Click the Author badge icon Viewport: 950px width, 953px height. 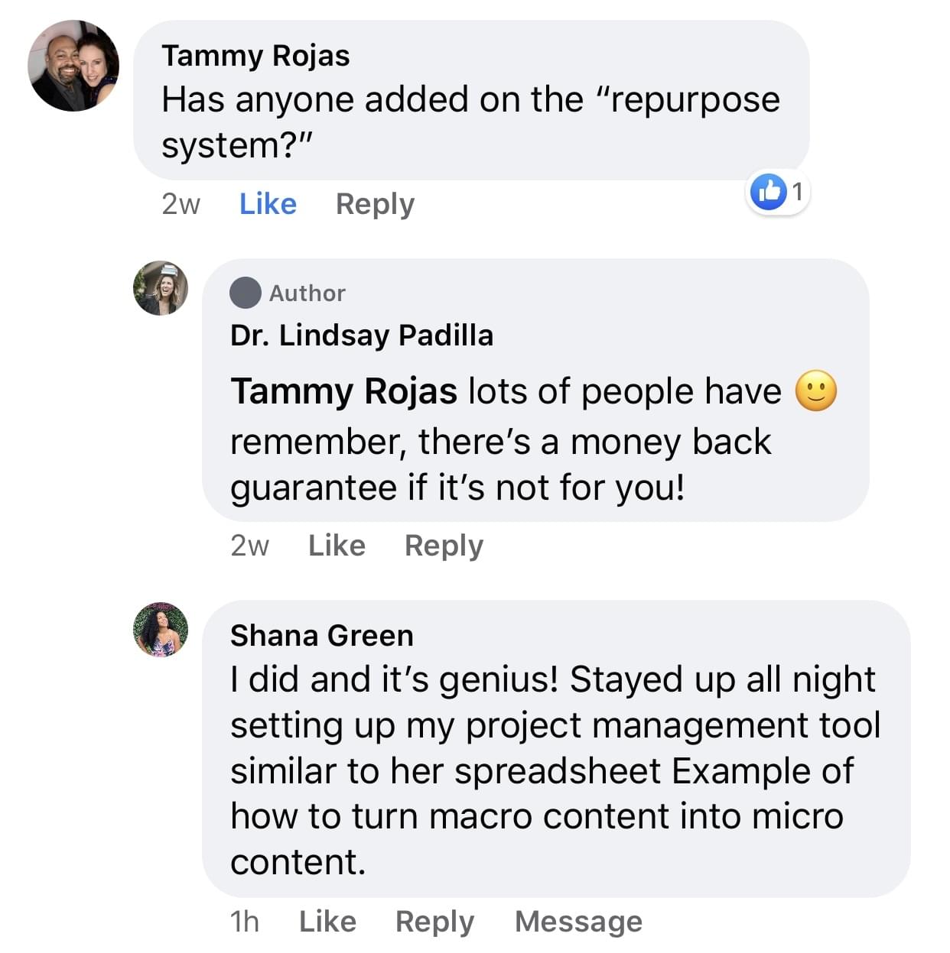[x=246, y=293]
